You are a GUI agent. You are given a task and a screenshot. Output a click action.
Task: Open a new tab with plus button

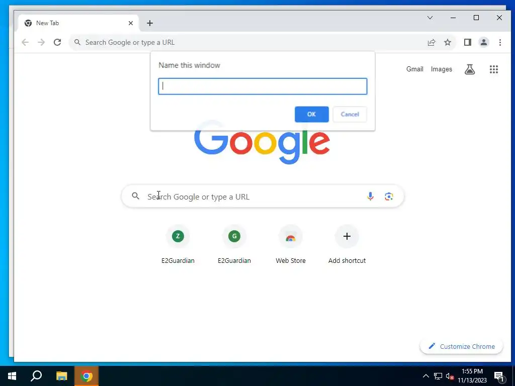[x=150, y=23]
